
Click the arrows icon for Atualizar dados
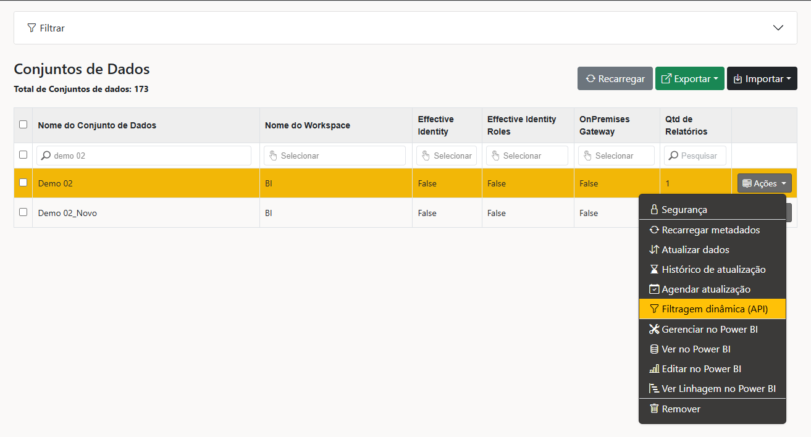(x=654, y=250)
